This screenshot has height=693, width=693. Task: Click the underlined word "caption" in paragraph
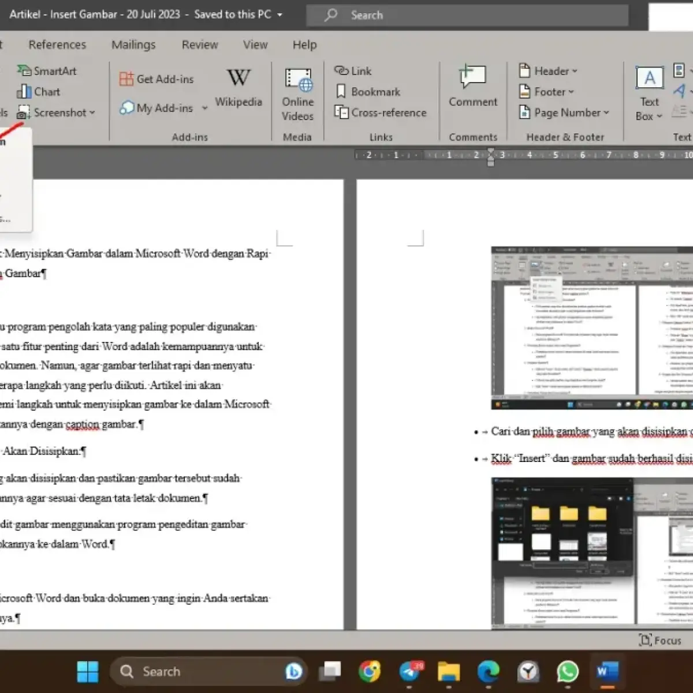(81, 424)
